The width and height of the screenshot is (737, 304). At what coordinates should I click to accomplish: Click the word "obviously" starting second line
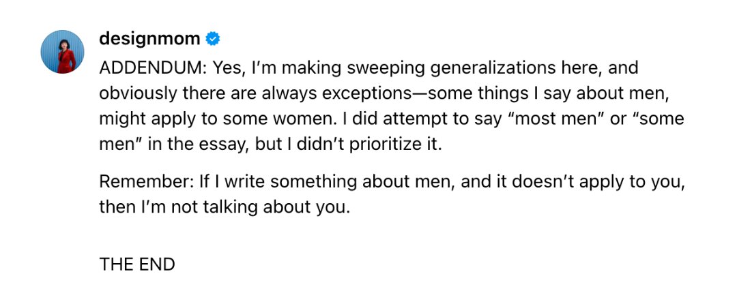[x=138, y=94]
